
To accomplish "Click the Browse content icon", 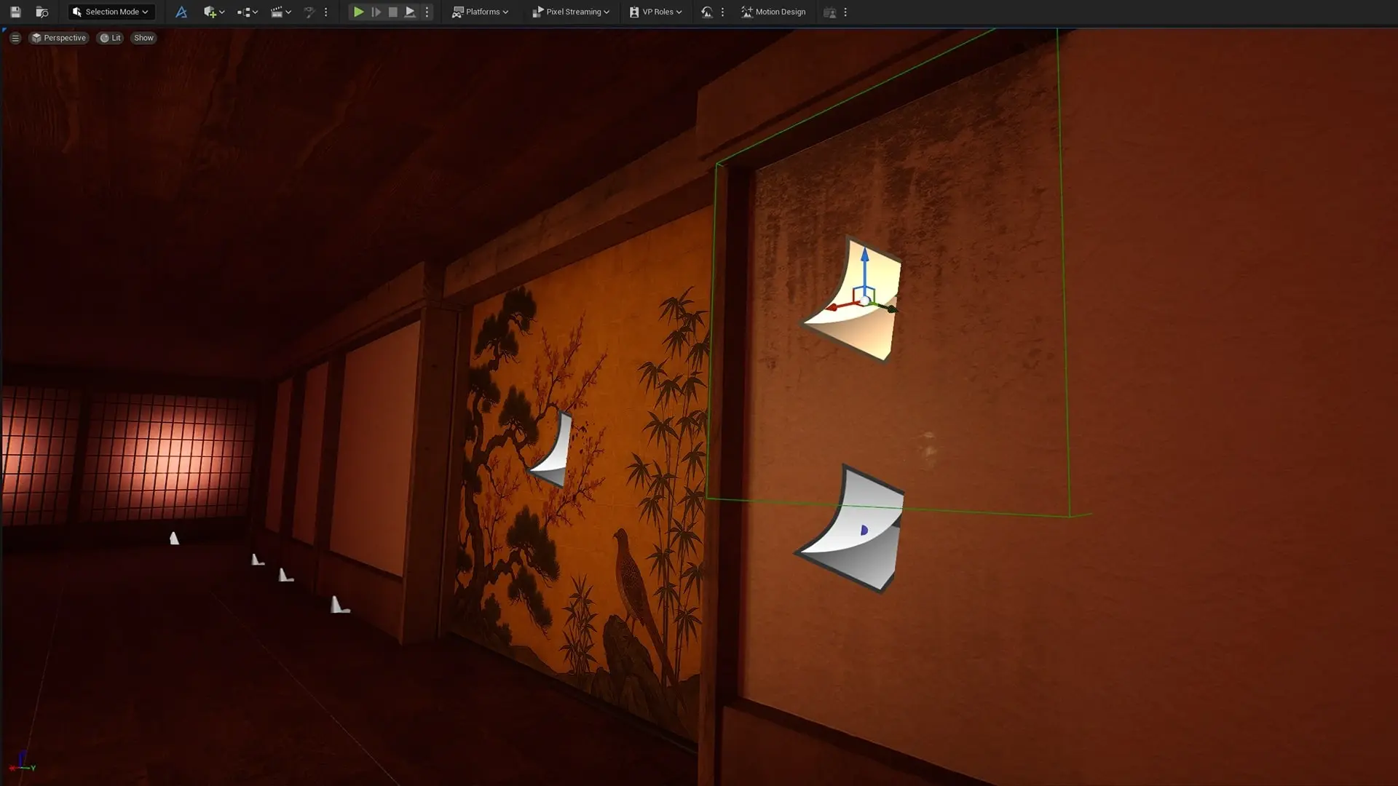I will tap(42, 12).
